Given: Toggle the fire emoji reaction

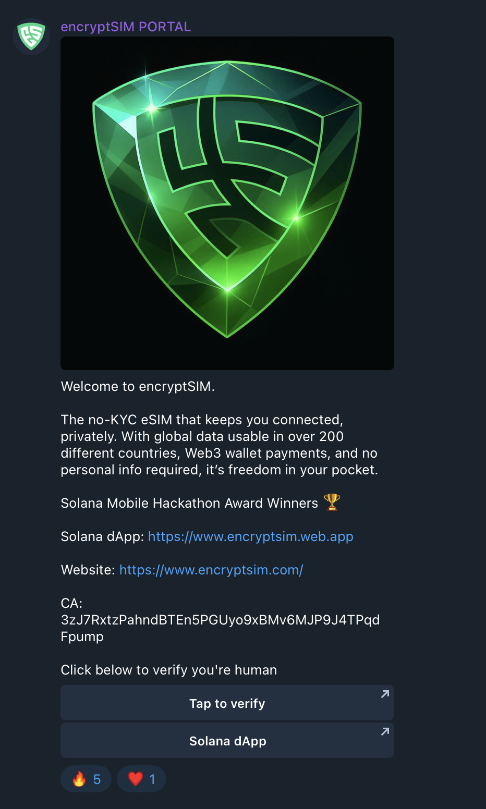Looking at the screenshot, I should click(79, 779).
